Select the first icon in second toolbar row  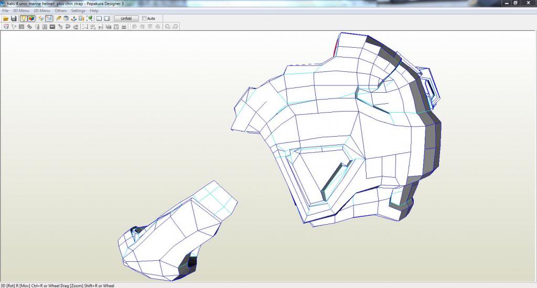coord(6,27)
